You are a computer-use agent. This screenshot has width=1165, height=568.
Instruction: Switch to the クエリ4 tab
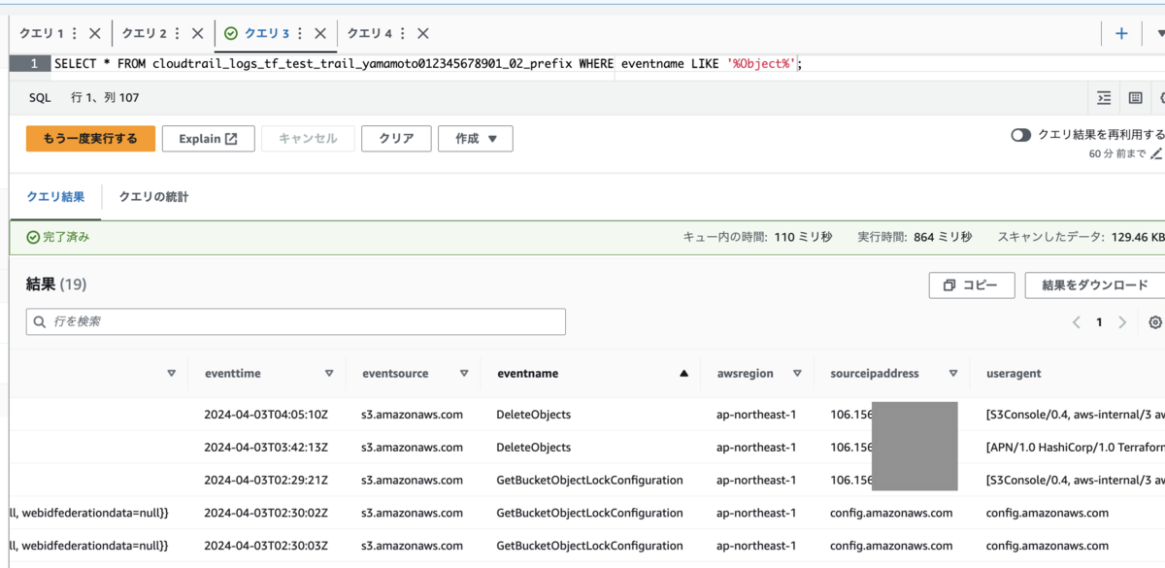(x=370, y=33)
